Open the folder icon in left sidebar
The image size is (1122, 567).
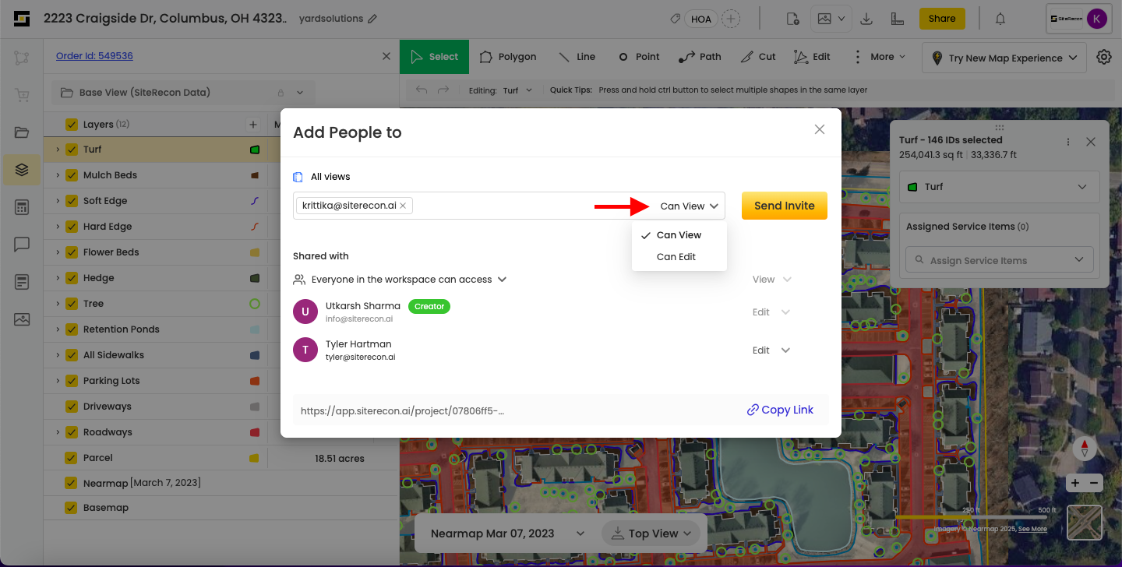[x=22, y=132]
